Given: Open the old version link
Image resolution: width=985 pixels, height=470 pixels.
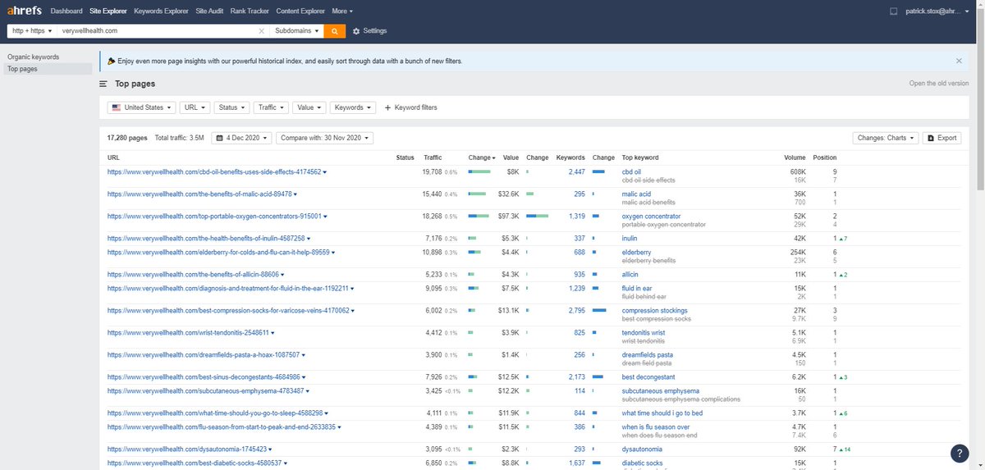Looking at the screenshot, I should click(x=938, y=84).
